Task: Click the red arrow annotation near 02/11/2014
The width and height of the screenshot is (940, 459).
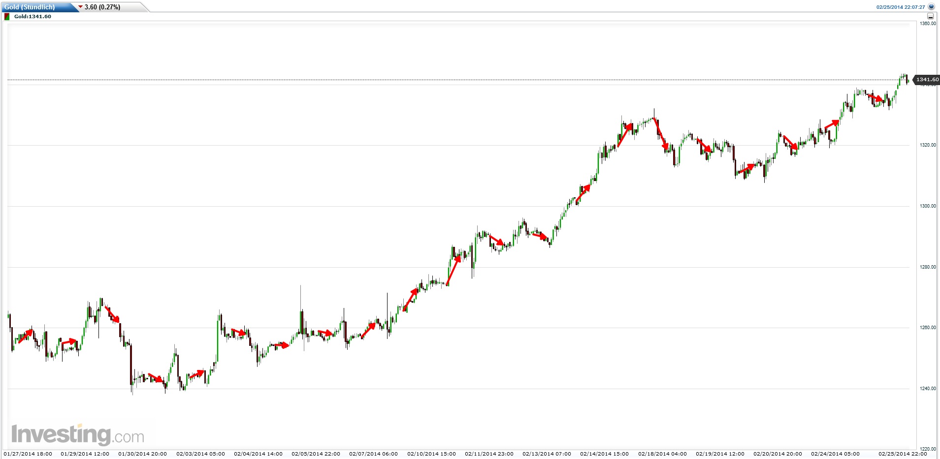Action: click(497, 241)
